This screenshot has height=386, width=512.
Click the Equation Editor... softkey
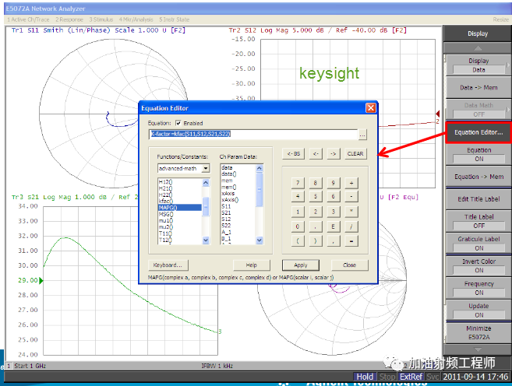(478, 132)
